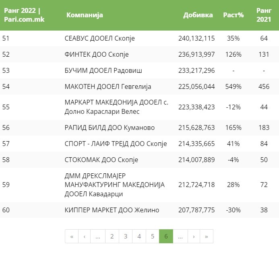Click the active page 6 button
The width and height of the screenshot is (279, 261).
point(166,236)
